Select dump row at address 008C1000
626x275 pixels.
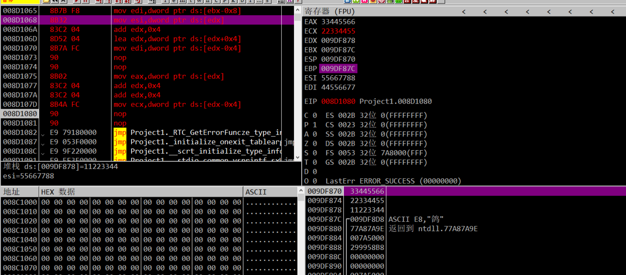pyautogui.click(x=149, y=202)
